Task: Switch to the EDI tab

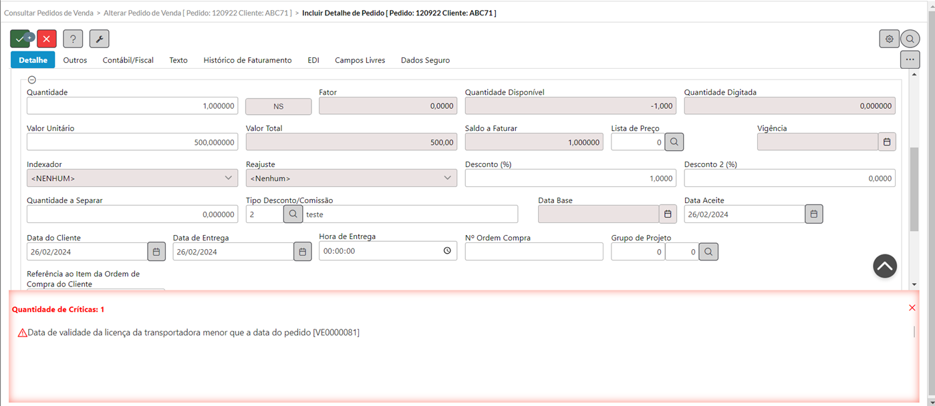Action: [313, 60]
